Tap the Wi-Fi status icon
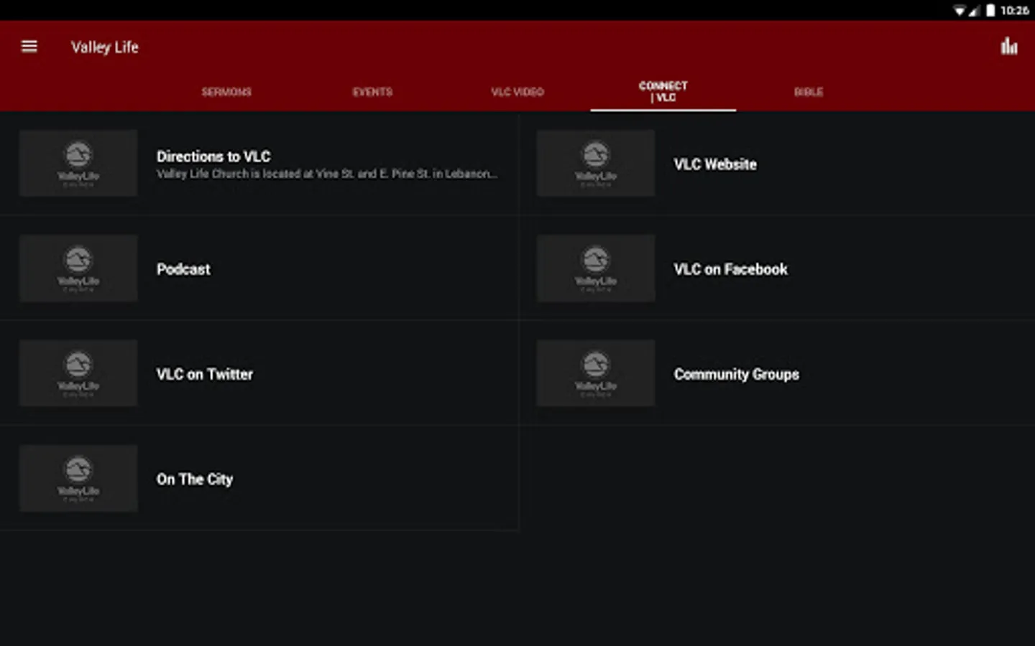 click(960, 10)
